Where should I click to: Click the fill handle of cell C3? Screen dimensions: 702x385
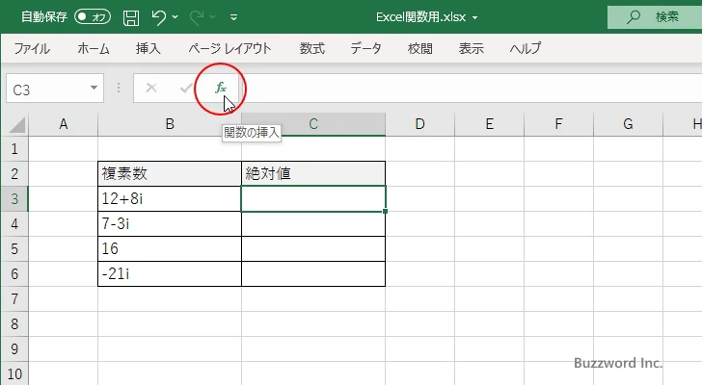386,211
